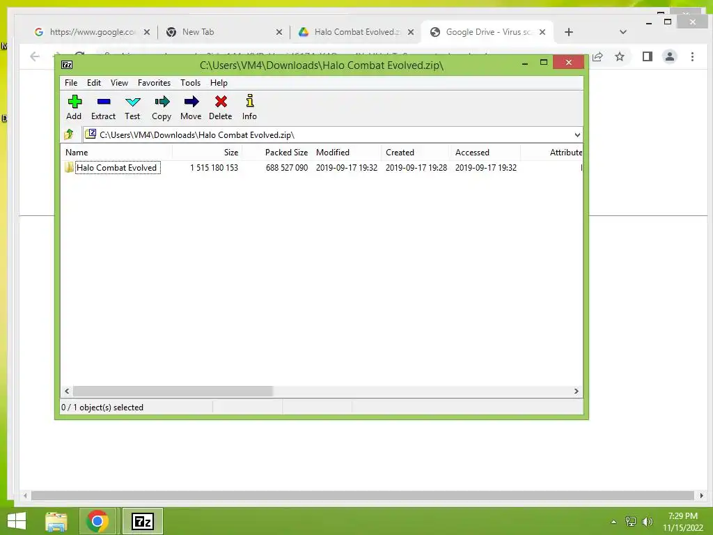Close the Google Drive - Virus scan tab

pos(542,32)
